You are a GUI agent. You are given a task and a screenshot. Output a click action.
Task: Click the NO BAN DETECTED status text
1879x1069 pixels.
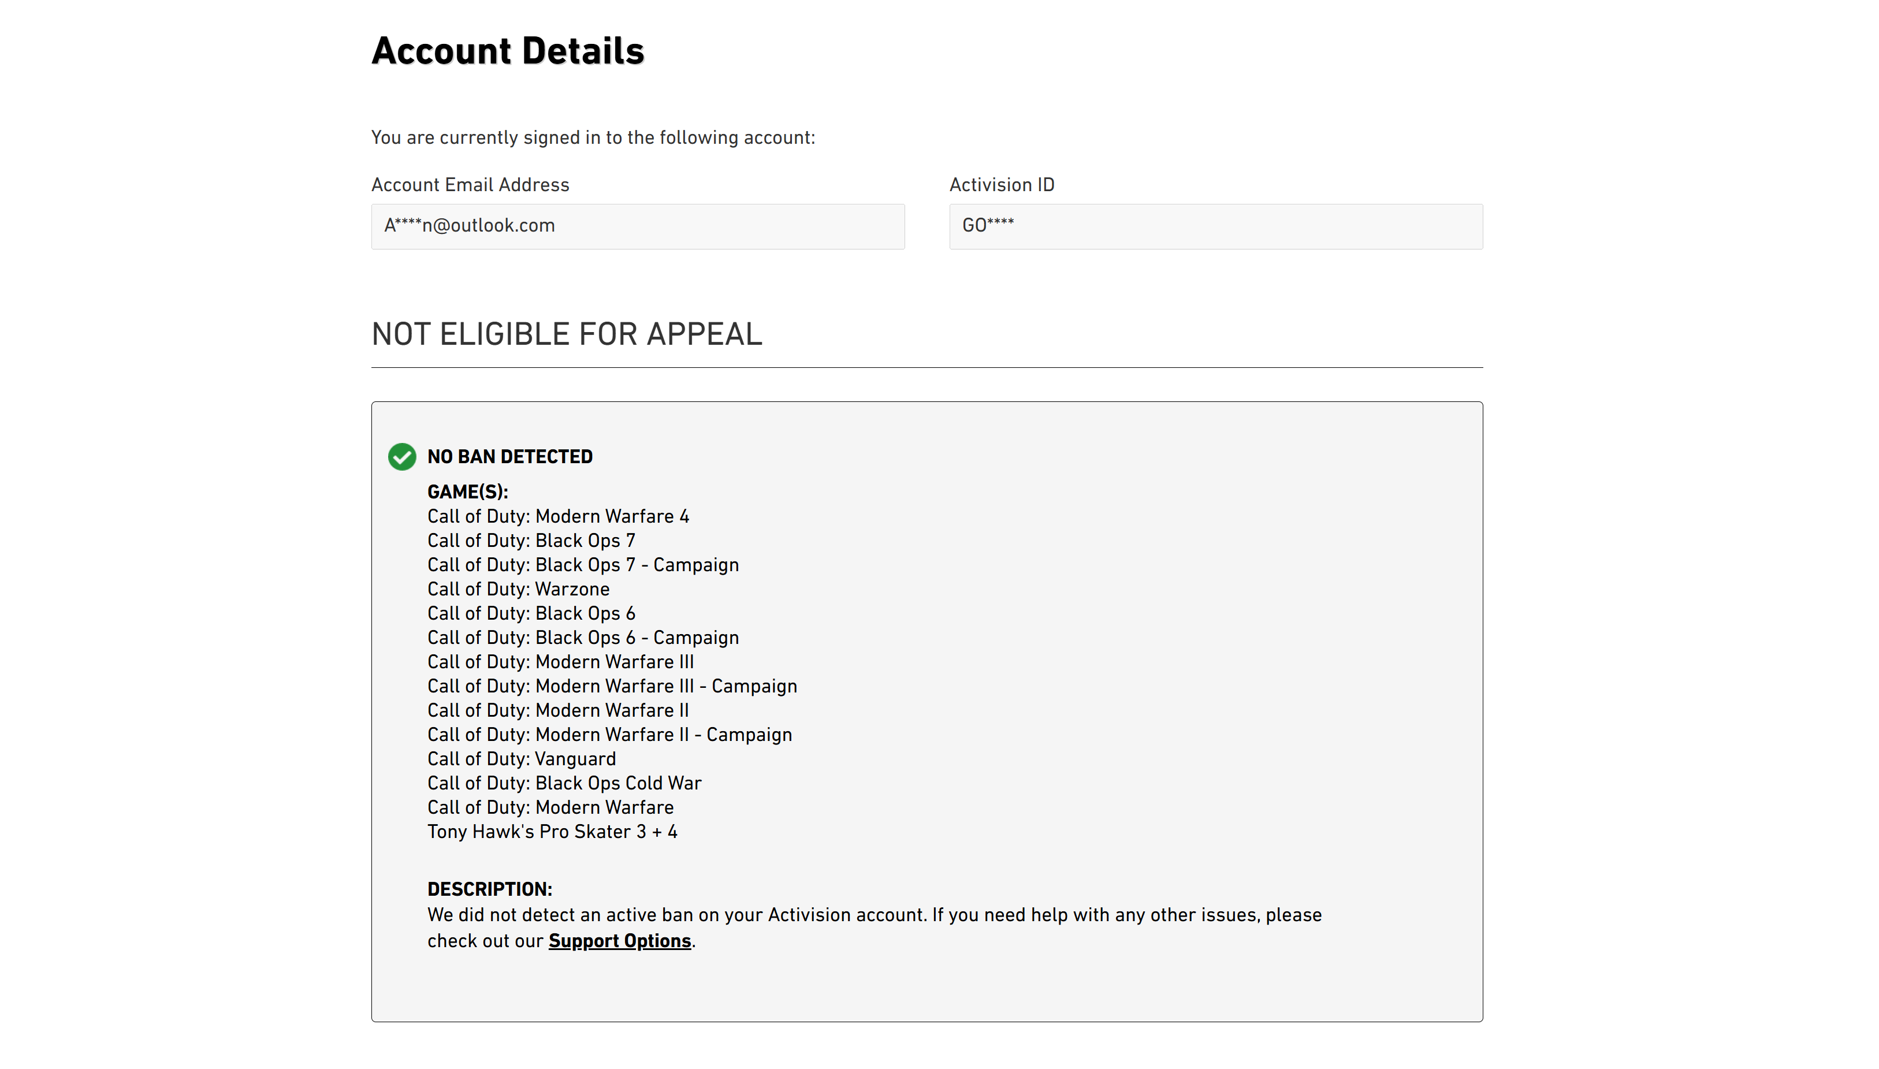(x=509, y=457)
